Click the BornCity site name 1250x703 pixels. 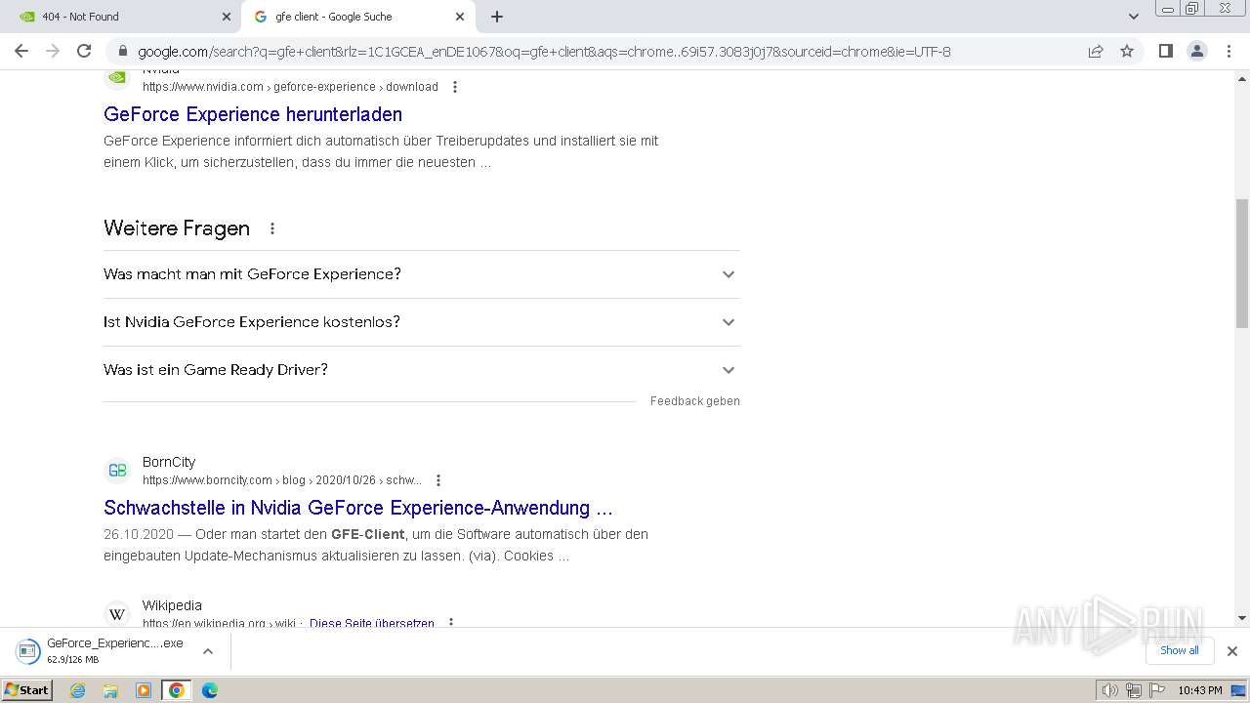click(169, 462)
